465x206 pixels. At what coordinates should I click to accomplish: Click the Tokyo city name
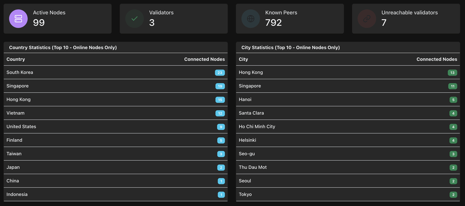[x=245, y=195]
